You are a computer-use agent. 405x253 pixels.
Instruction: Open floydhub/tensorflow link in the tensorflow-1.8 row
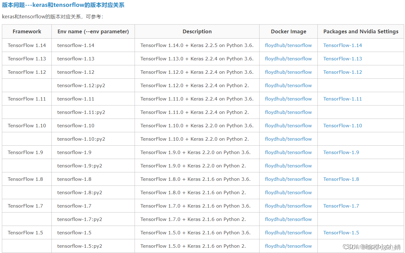pos(288,179)
